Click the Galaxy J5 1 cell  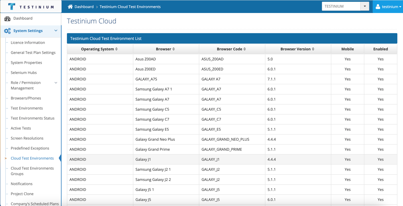click(x=166, y=190)
